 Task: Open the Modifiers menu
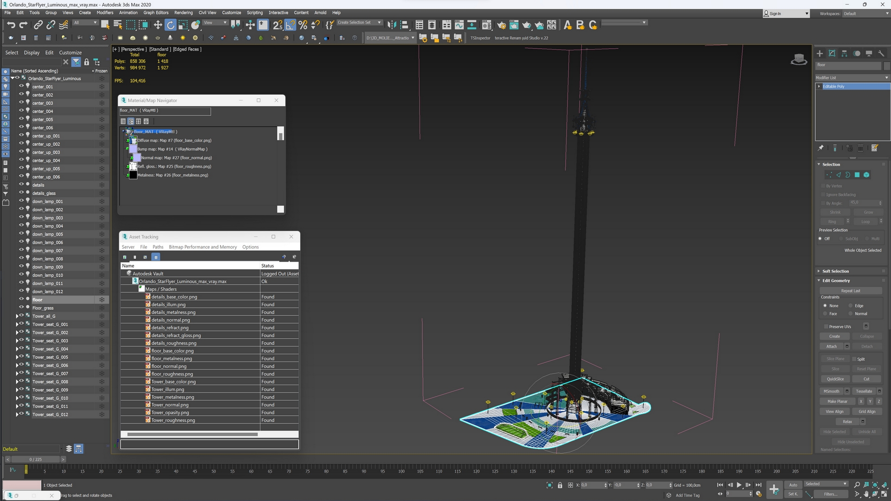point(105,13)
